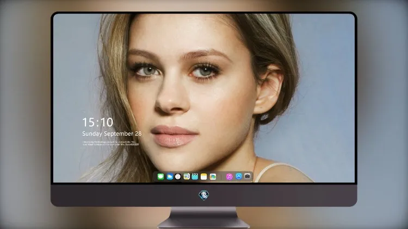Click the logo badge below the screen
The height and width of the screenshot is (229, 408).
[x=204, y=195]
